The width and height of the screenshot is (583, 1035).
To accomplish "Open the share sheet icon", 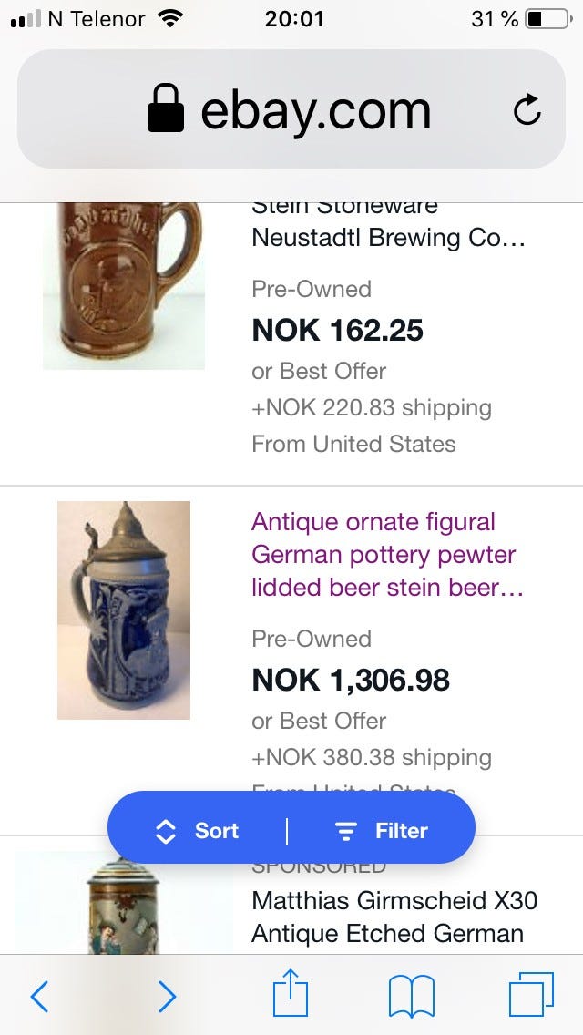I will click(291, 994).
